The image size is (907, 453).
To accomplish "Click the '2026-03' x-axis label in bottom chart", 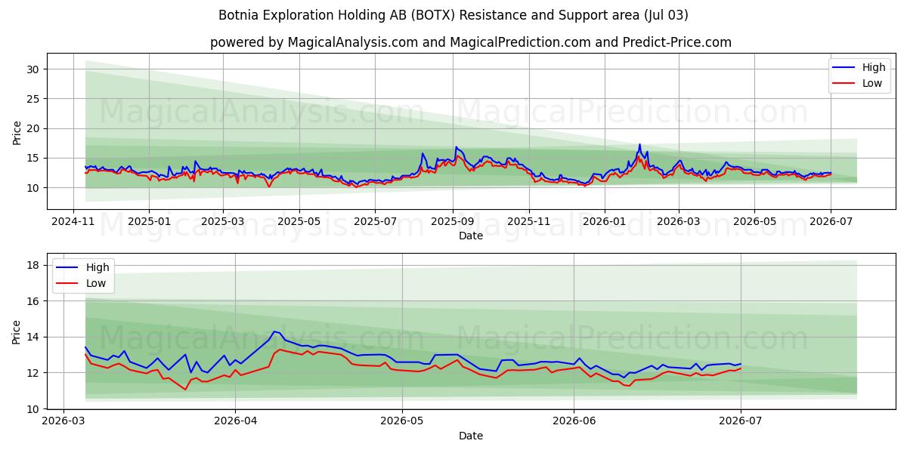I will [x=63, y=423].
